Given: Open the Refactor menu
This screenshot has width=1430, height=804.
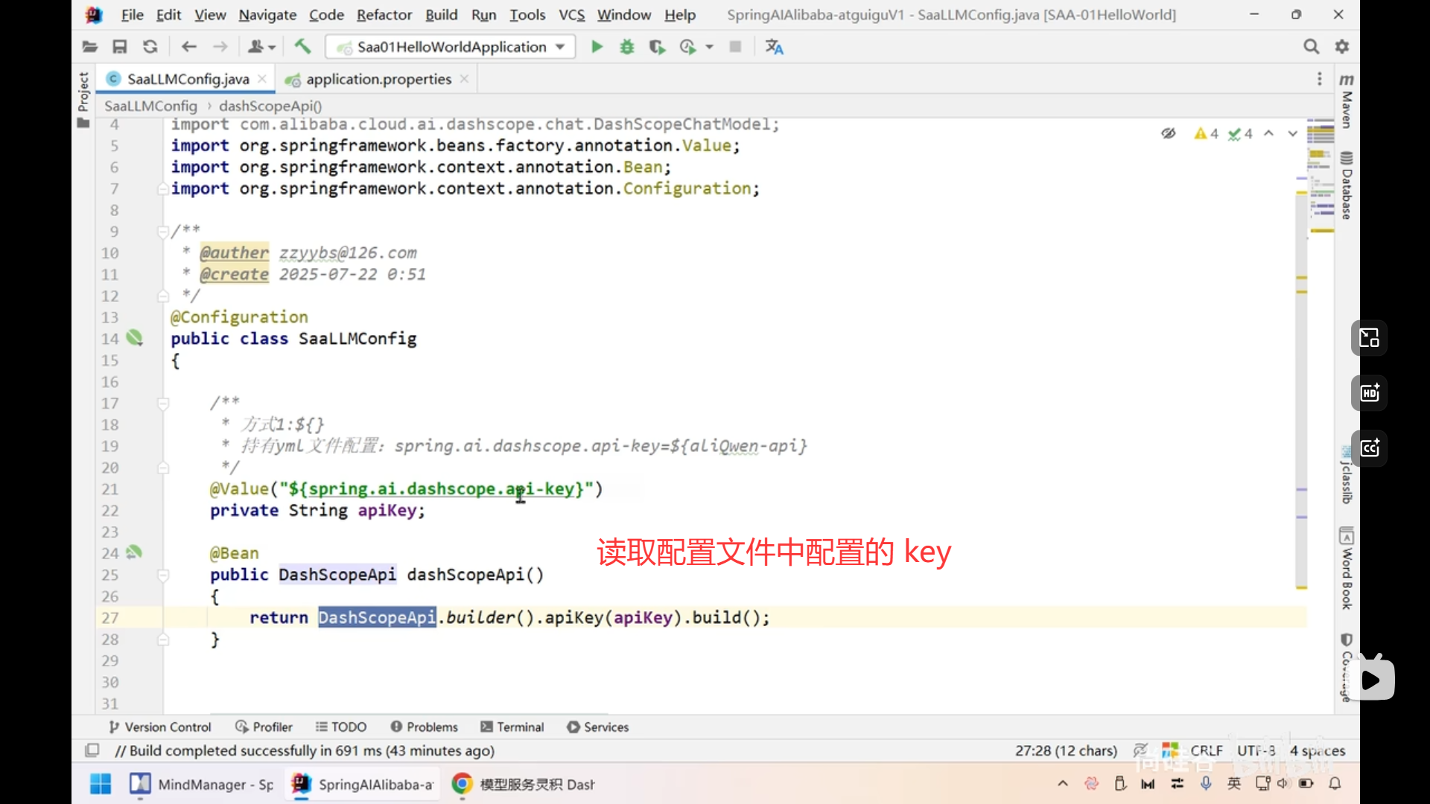Looking at the screenshot, I should (x=384, y=15).
